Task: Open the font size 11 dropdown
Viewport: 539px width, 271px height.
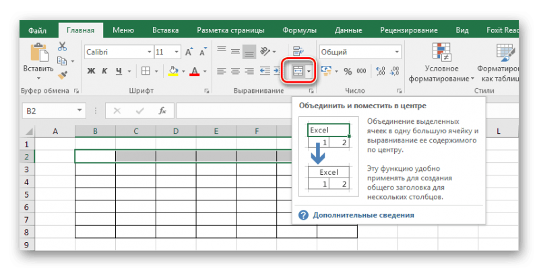Action: 177,52
